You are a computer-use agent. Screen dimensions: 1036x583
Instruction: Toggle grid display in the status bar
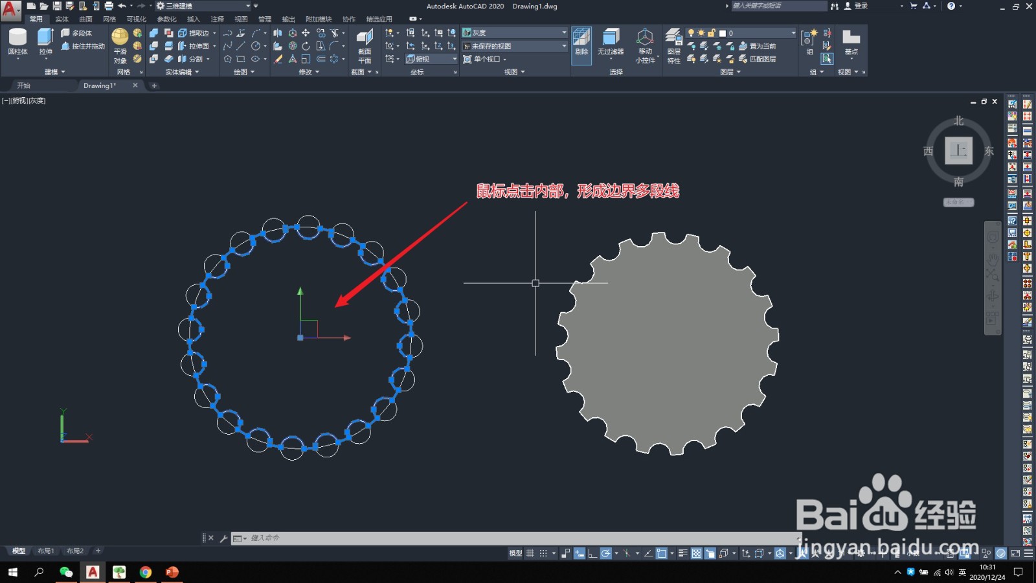[x=530, y=554]
